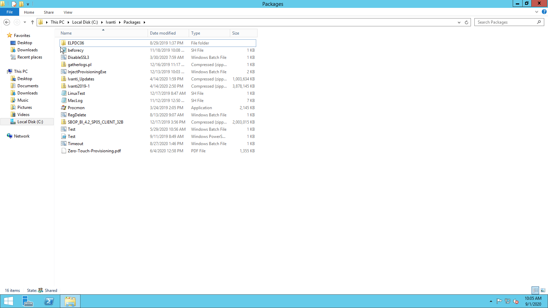
Task: Click the Properties icon in quick access toolbar
Action: click(14, 4)
